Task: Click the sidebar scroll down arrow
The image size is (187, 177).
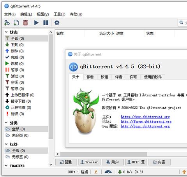Action: click(x=51, y=165)
